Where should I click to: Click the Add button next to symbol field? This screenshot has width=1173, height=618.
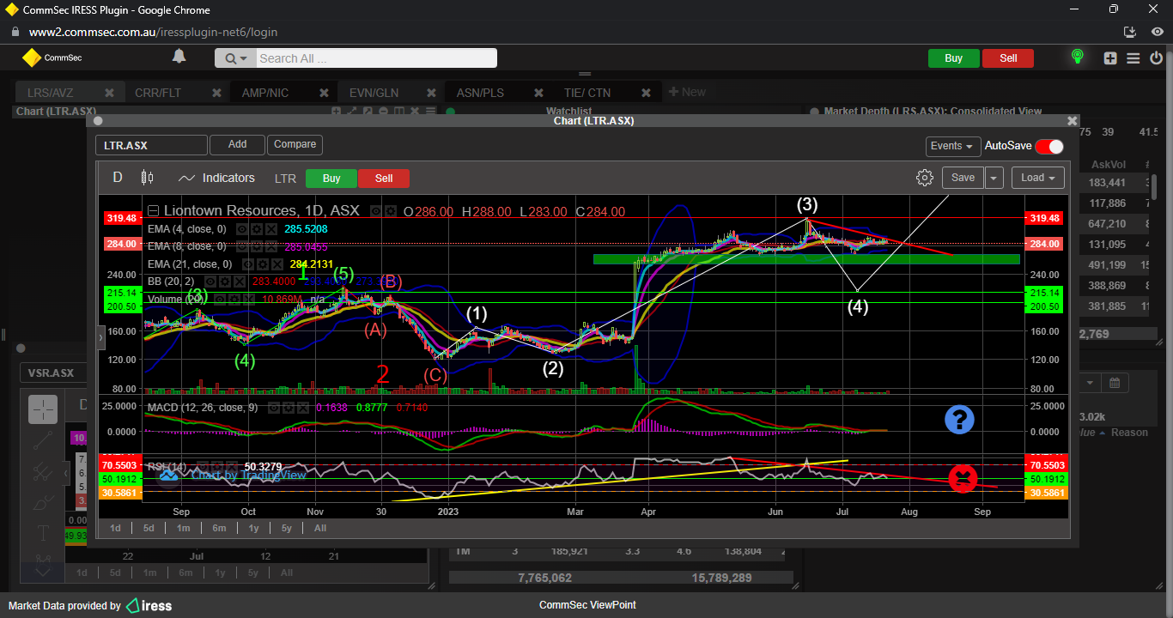(237, 145)
